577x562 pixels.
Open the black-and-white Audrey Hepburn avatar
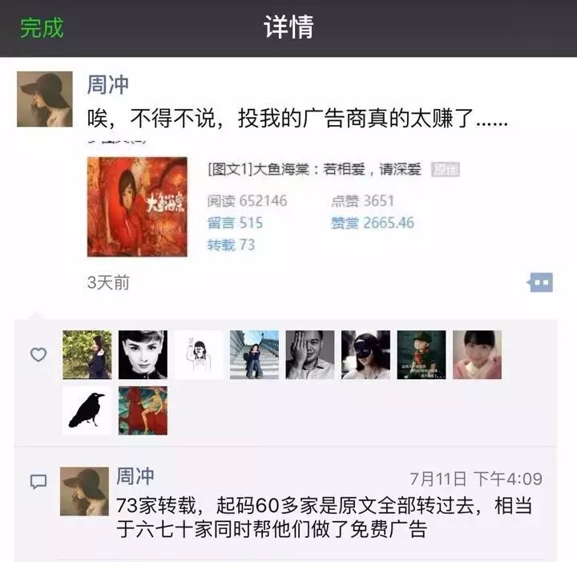143,355
